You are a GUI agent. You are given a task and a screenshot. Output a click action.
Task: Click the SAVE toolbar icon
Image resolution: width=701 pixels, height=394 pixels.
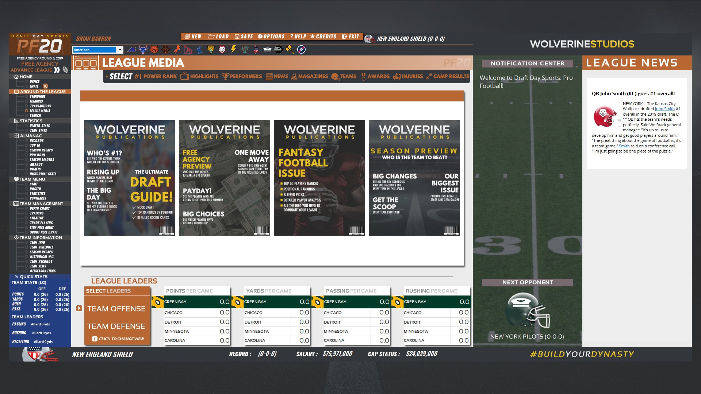pyautogui.click(x=246, y=38)
